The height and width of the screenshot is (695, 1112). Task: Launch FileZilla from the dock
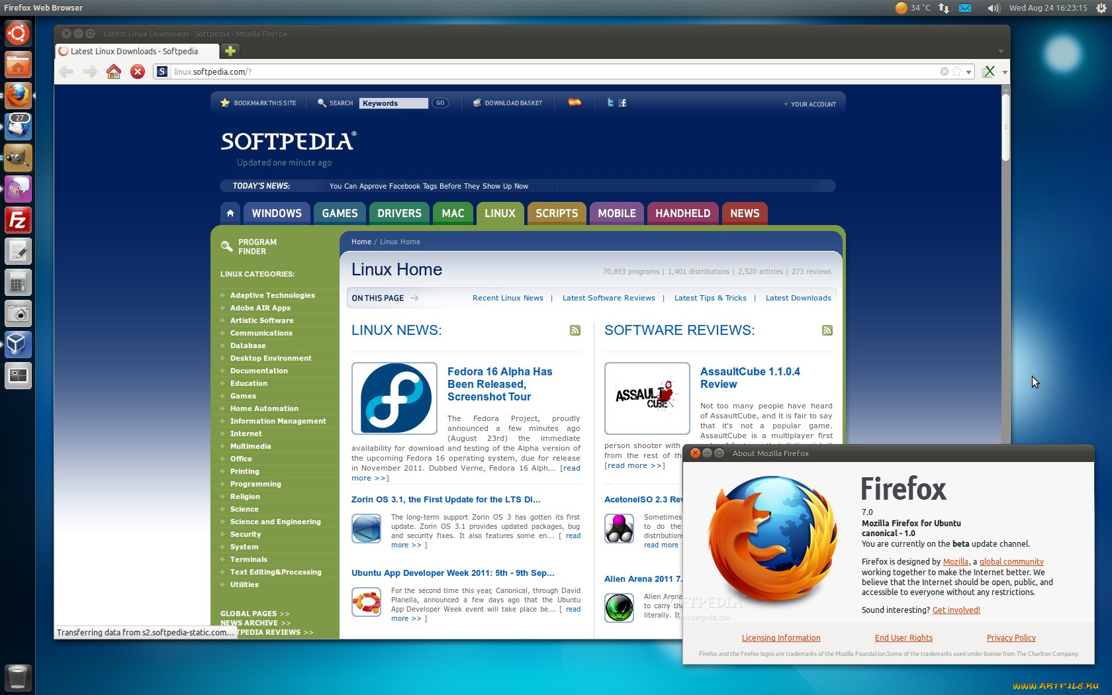tap(18, 220)
